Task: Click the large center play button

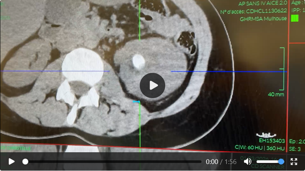Action: pyautogui.click(x=152, y=85)
